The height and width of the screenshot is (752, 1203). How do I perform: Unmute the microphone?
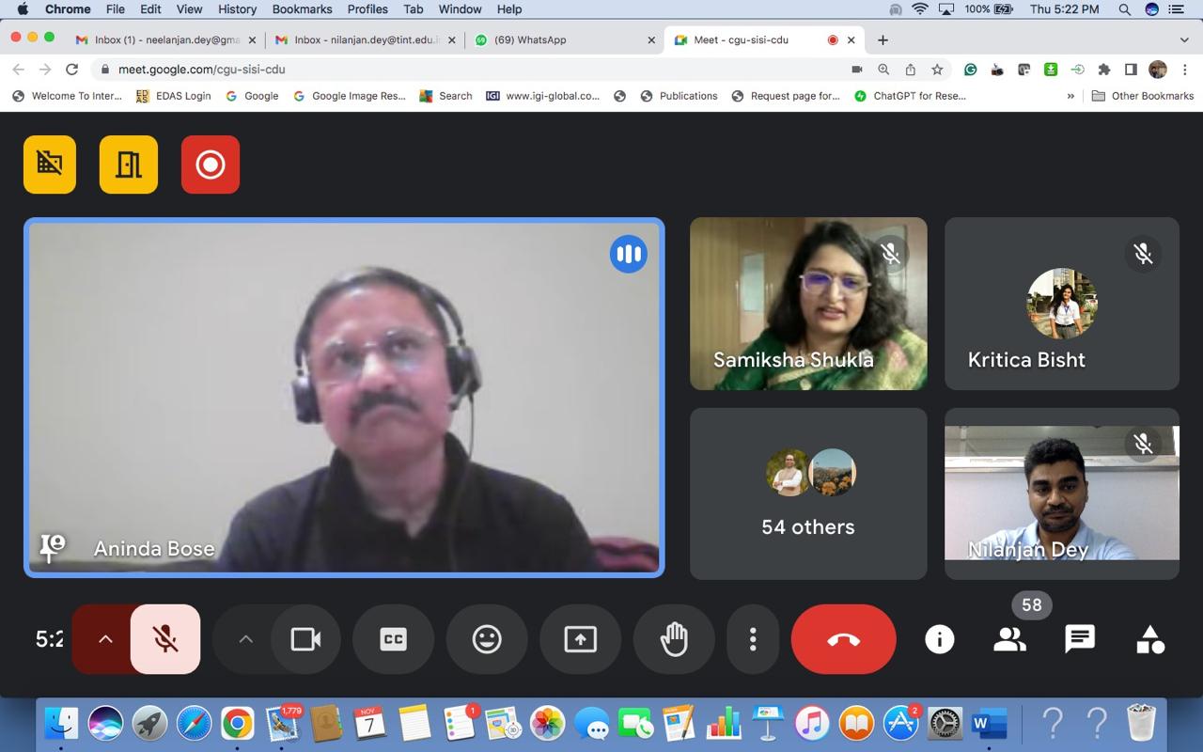[x=165, y=639]
